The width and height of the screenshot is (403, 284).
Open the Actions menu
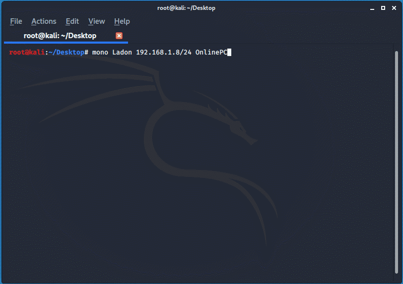click(x=44, y=21)
